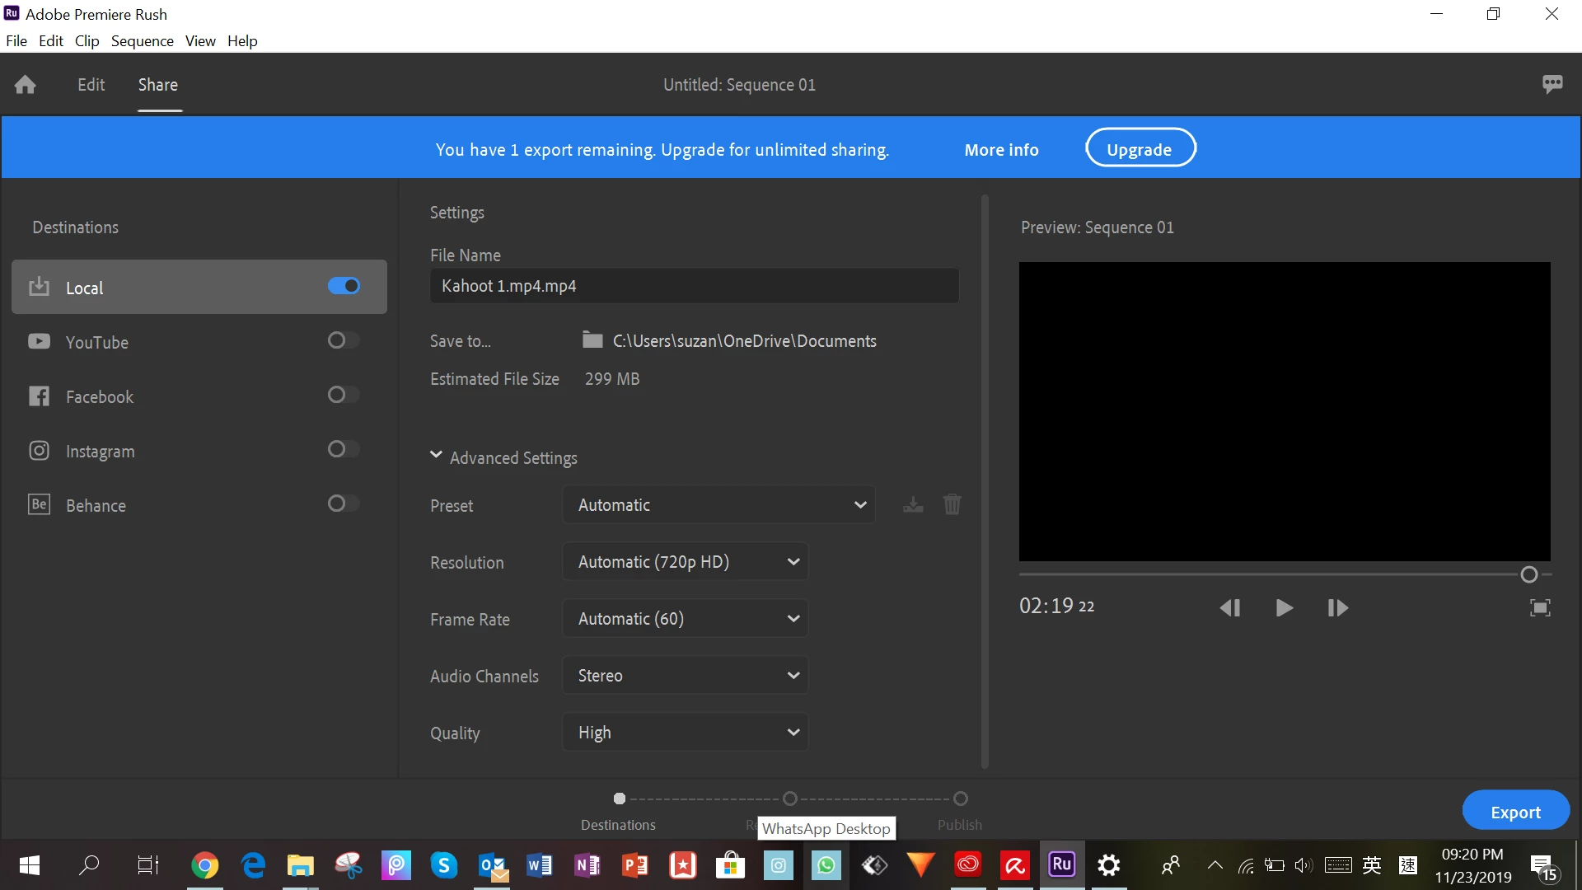Viewport: 1582px width, 890px height.
Task: Click the preview scrubber handle
Action: (1528, 574)
